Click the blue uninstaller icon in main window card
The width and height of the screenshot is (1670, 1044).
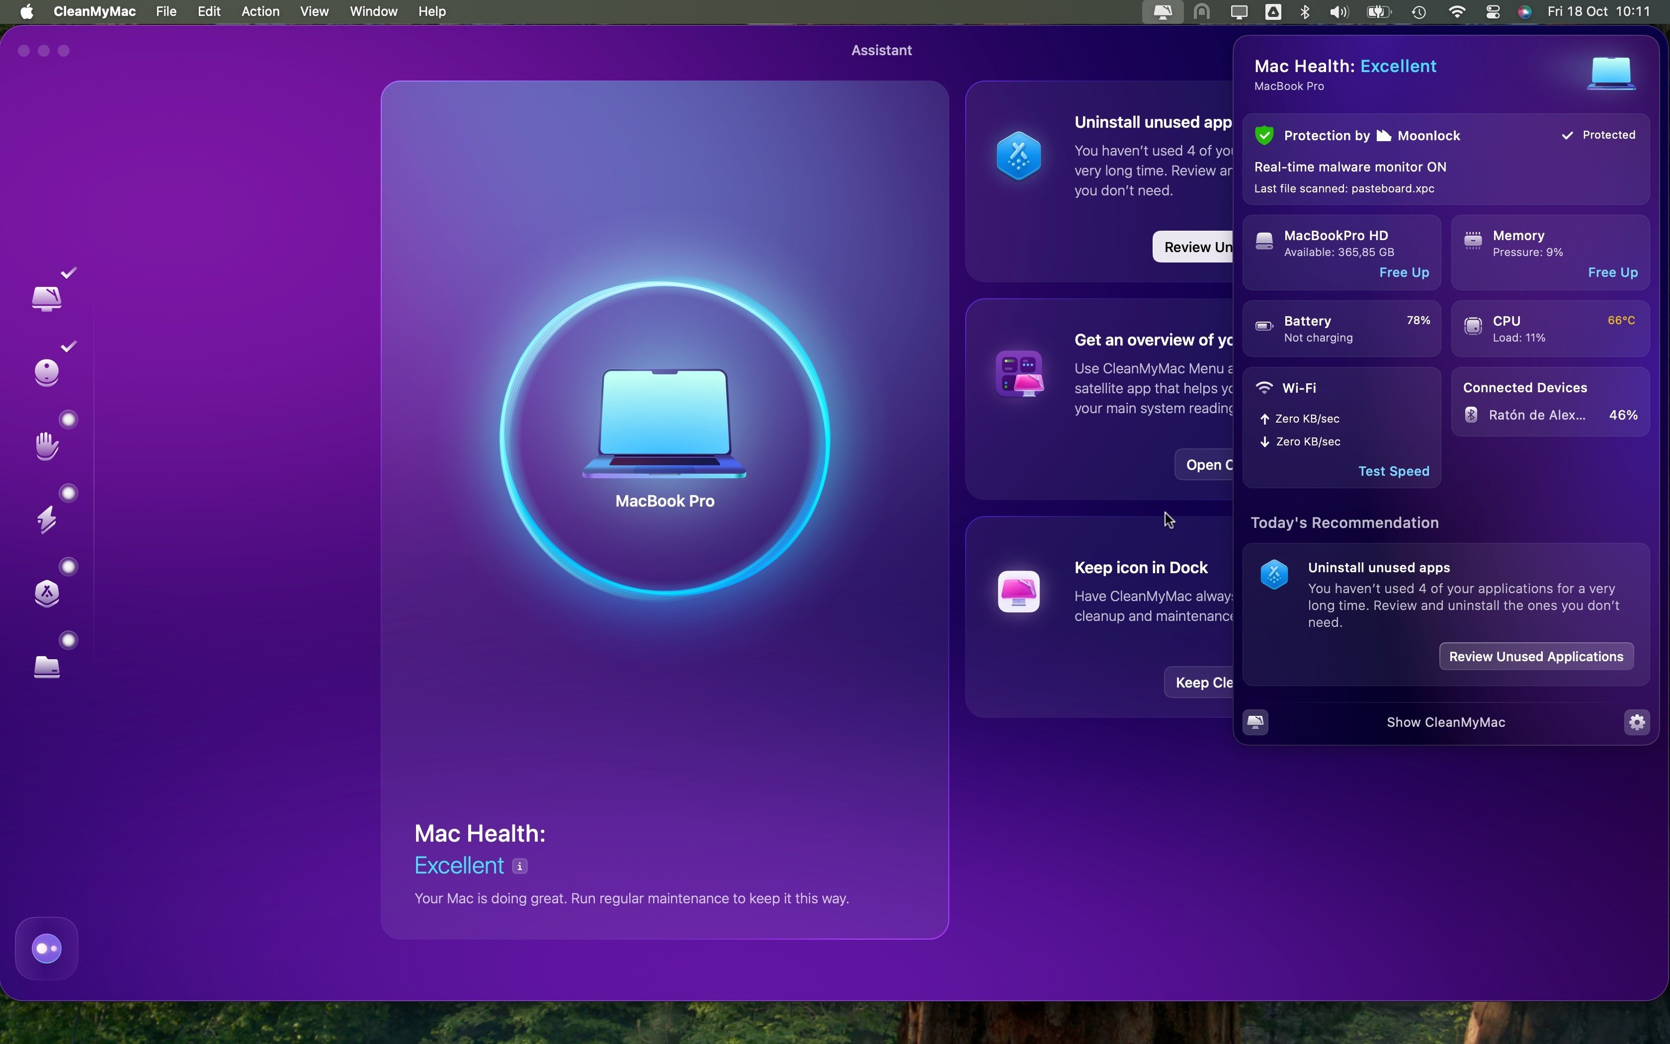tap(1019, 156)
